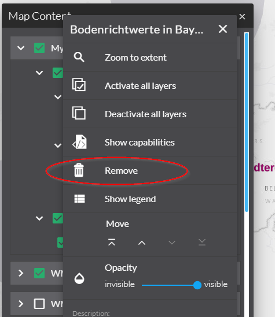This screenshot has height=317, width=275.
Task: Click the Activate all layers icon
Action: click(79, 85)
